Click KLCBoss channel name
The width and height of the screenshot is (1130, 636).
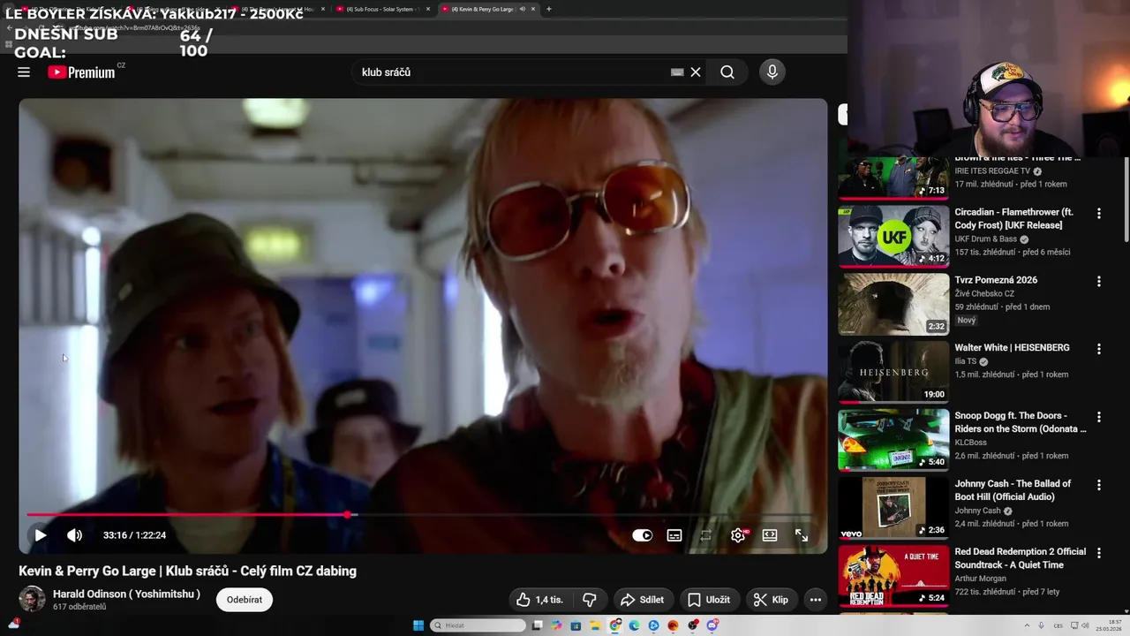pos(970,443)
